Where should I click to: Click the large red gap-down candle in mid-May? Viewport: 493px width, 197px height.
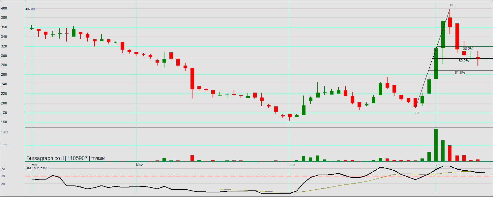[192, 78]
